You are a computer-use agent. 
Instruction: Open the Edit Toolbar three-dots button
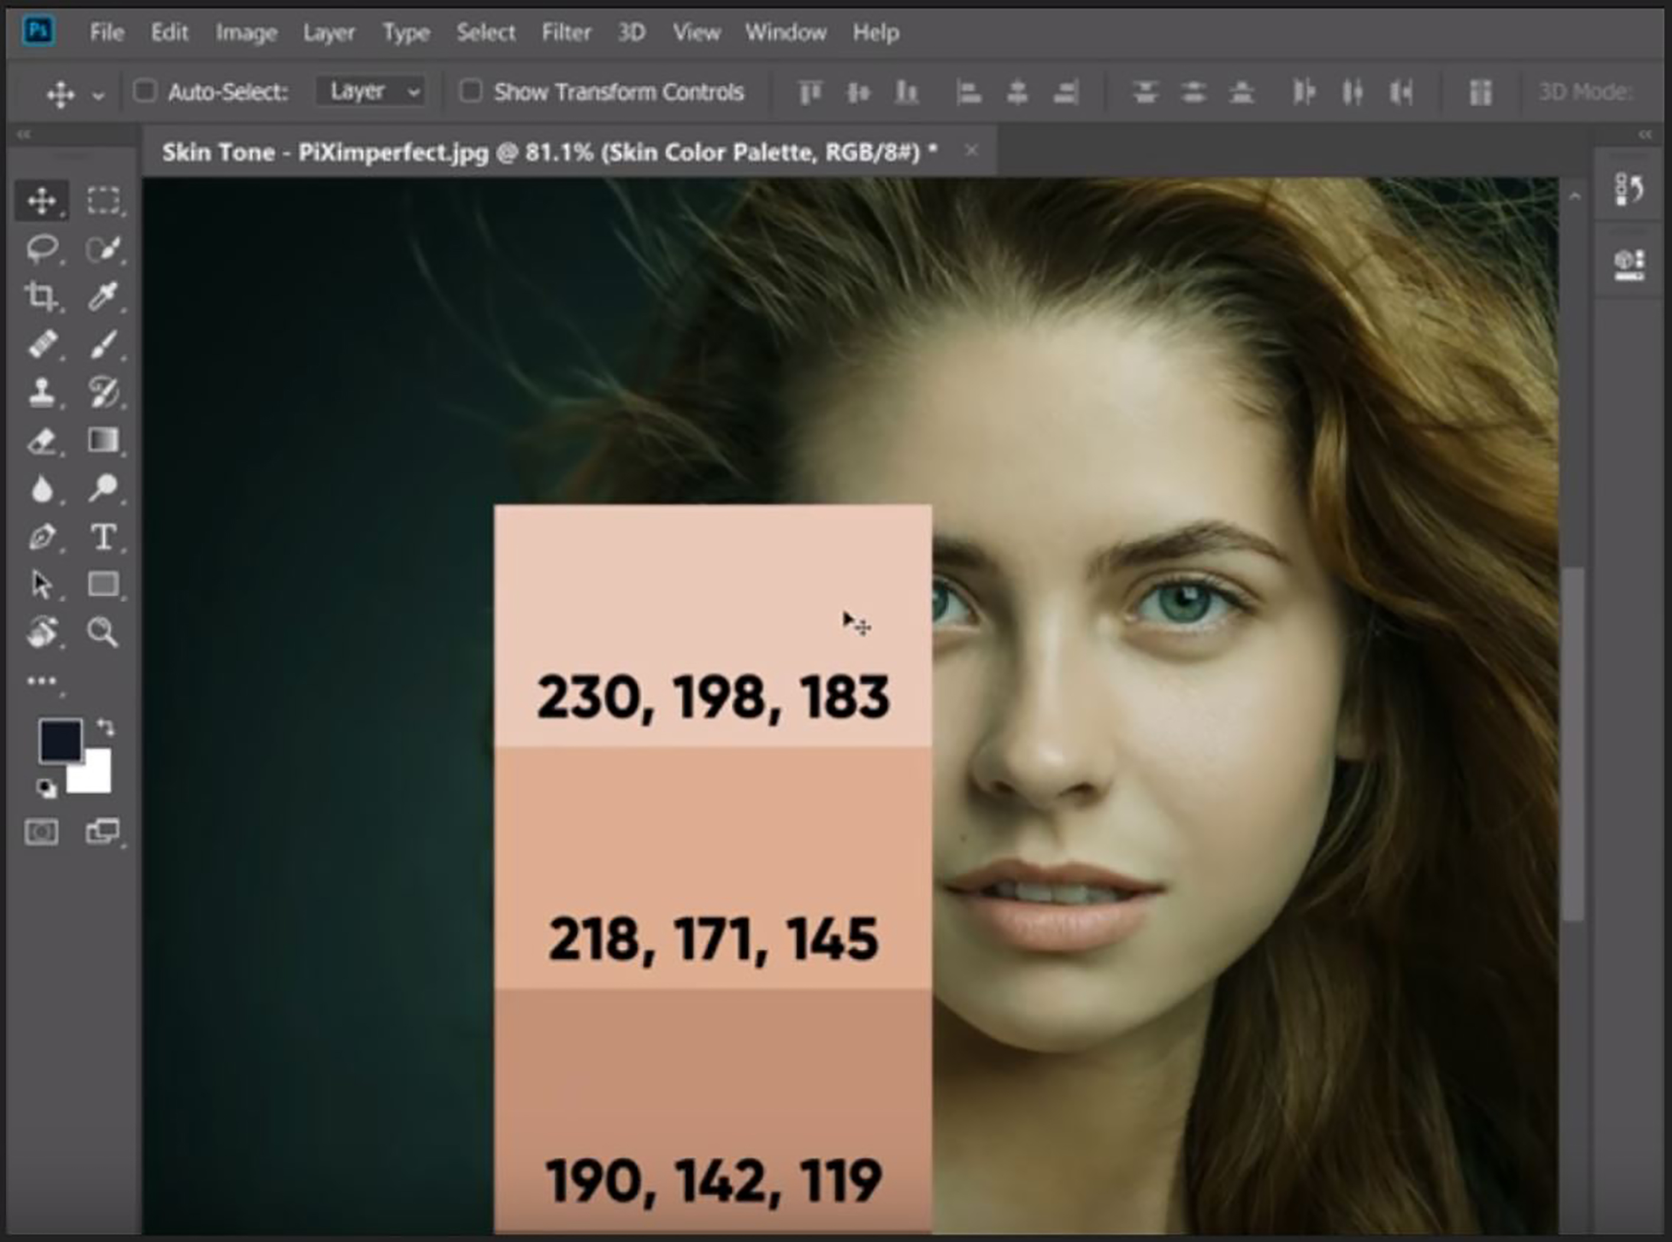click(x=43, y=681)
